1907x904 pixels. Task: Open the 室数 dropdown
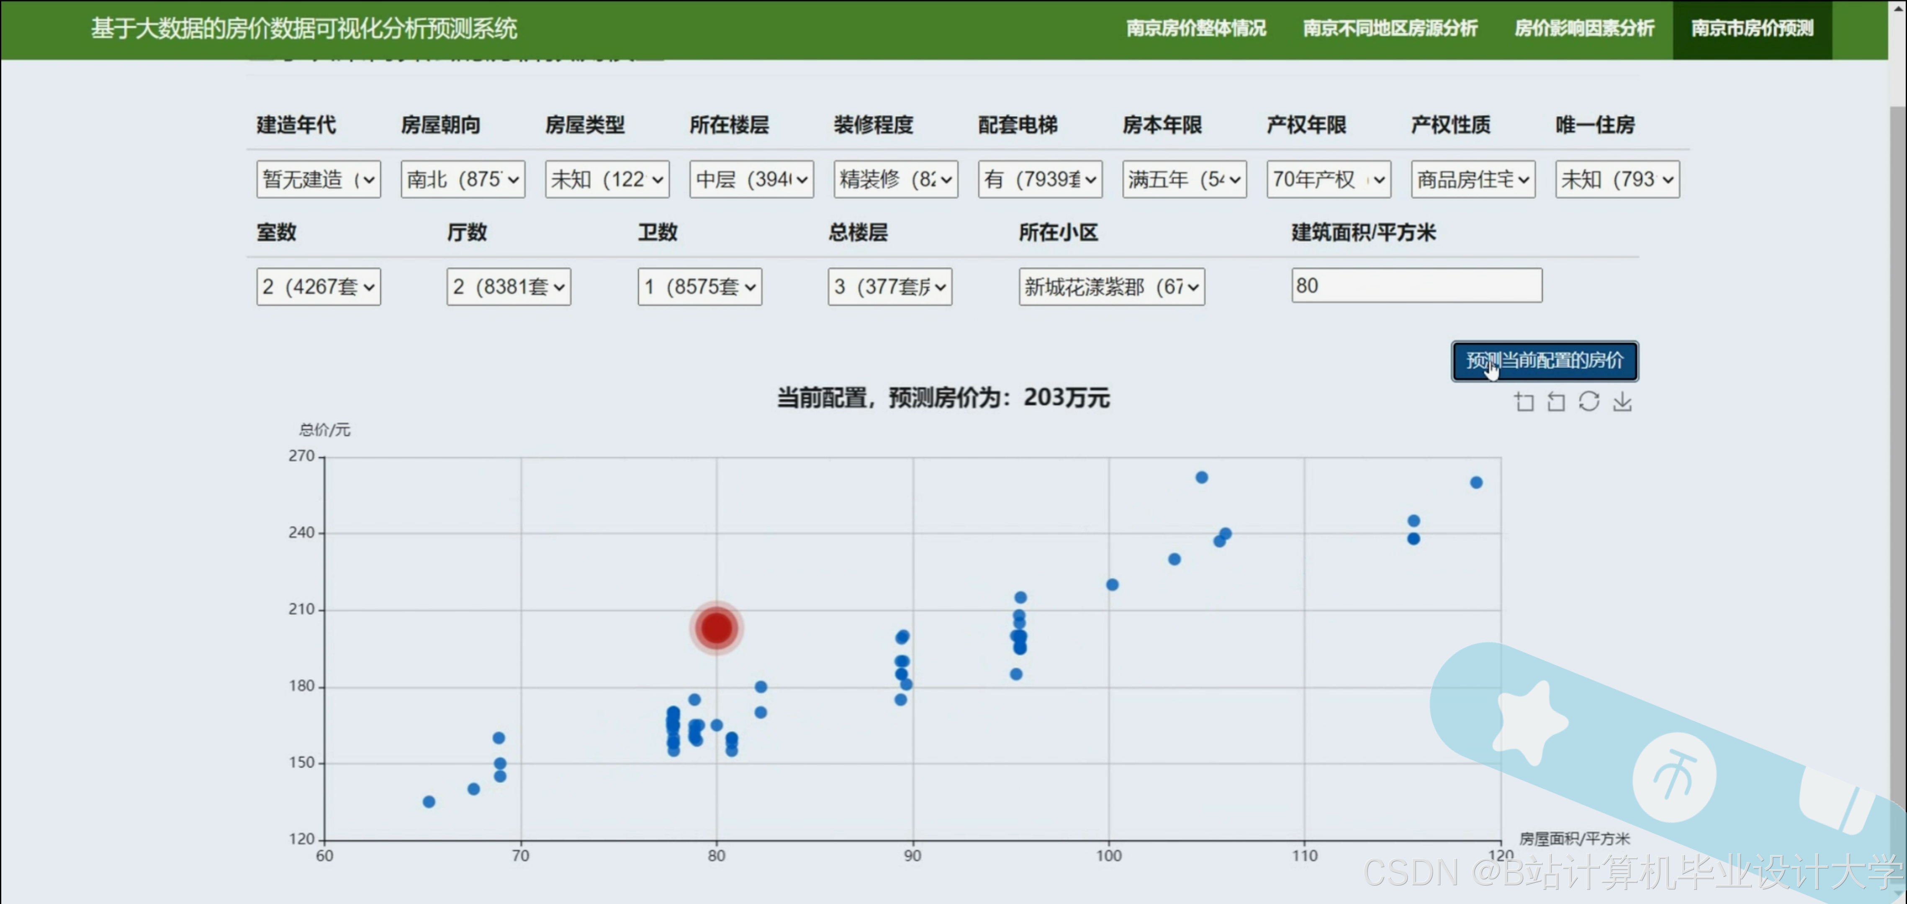pyautogui.click(x=319, y=287)
